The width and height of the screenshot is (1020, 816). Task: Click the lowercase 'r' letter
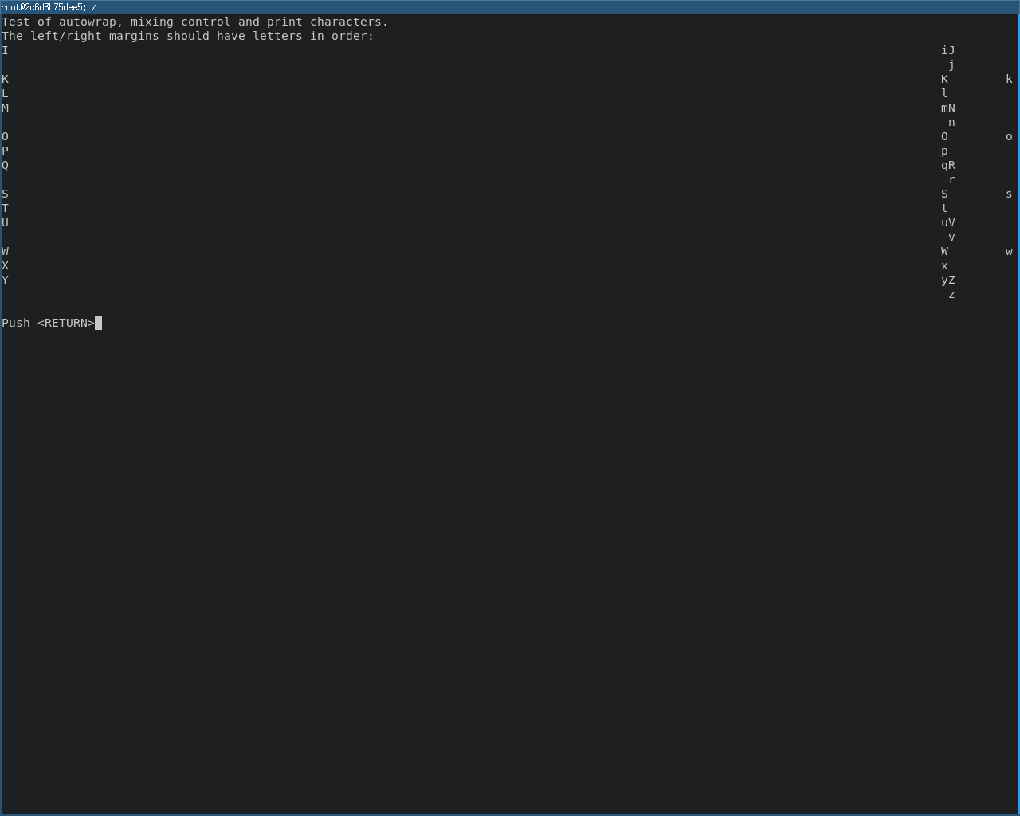(x=951, y=180)
